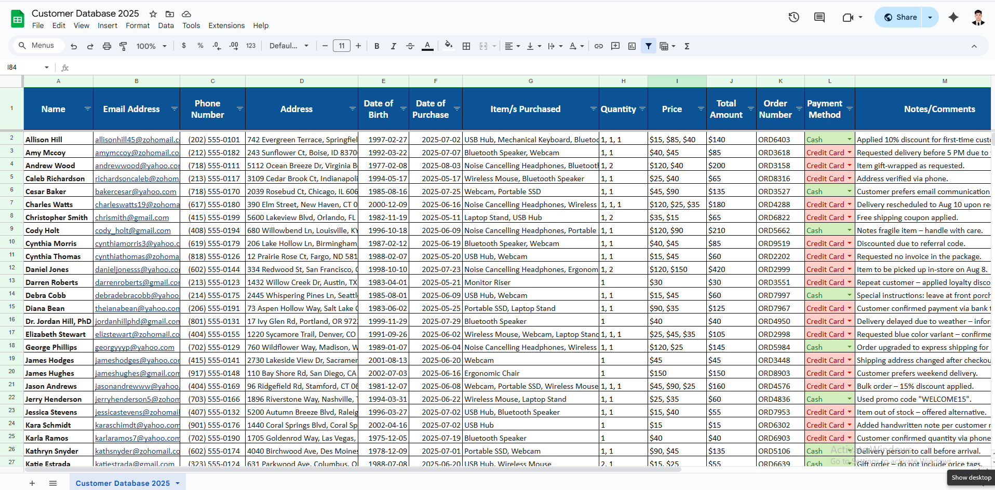Open the Data menu
The height and width of the screenshot is (490, 995).
pos(166,25)
